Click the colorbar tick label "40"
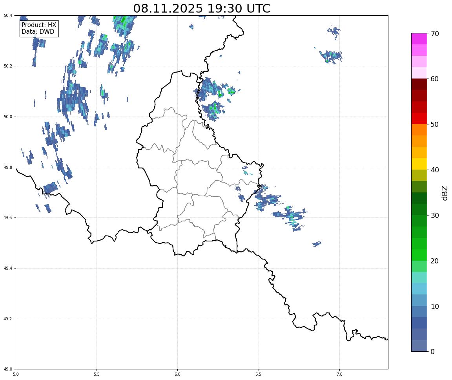 435,170
